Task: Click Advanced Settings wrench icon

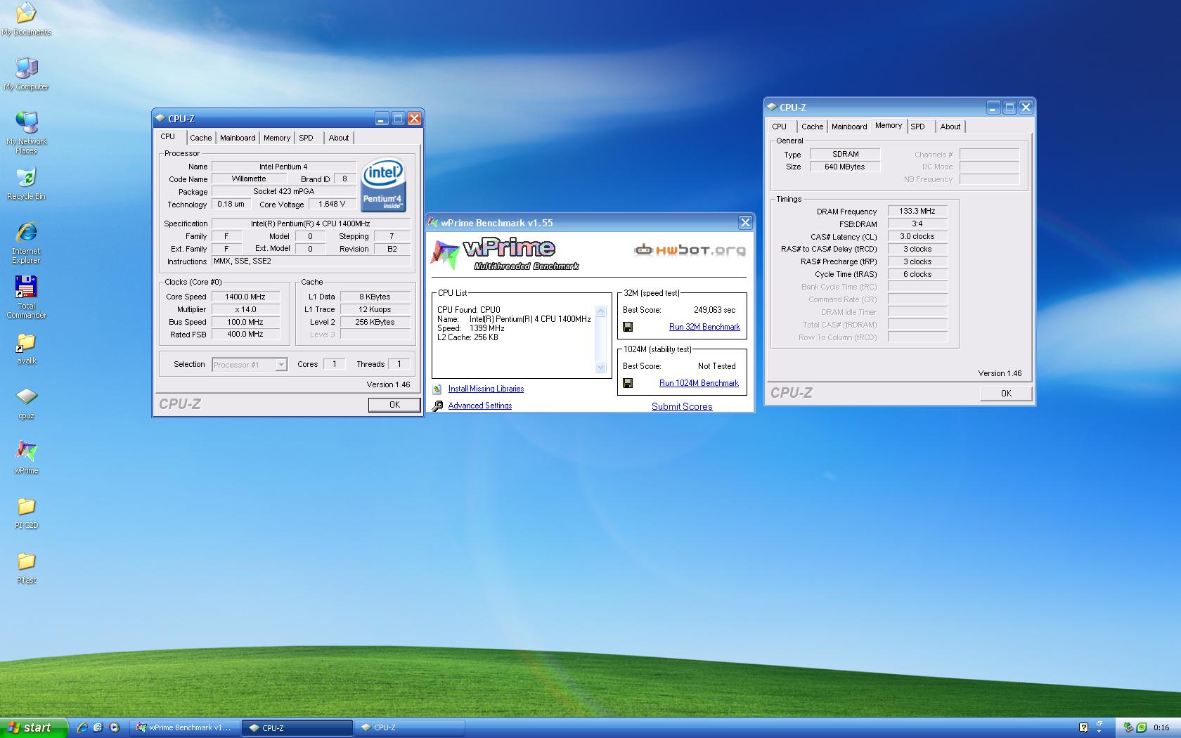Action: pyautogui.click(x=437, y=406)
